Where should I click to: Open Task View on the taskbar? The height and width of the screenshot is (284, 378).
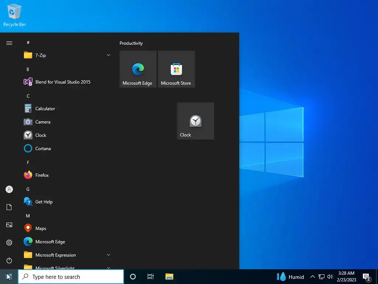(151, 277)
